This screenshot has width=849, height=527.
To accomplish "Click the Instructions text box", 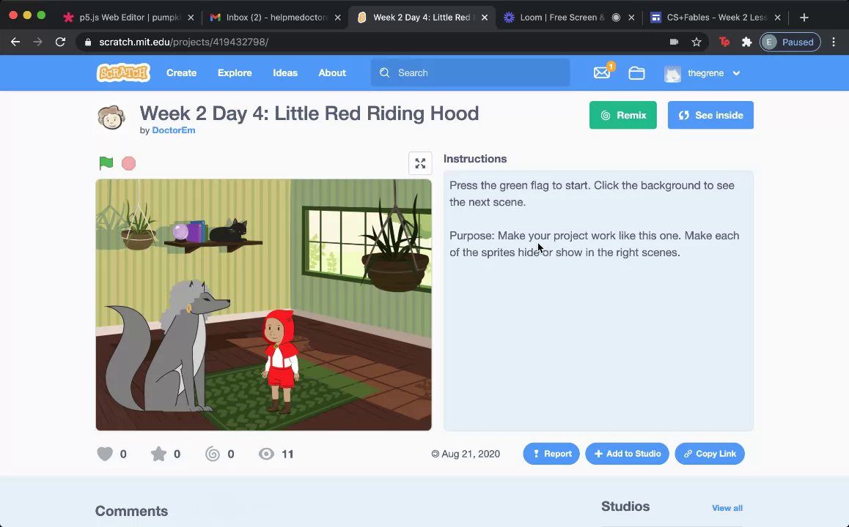I will (x=598, y=301).
